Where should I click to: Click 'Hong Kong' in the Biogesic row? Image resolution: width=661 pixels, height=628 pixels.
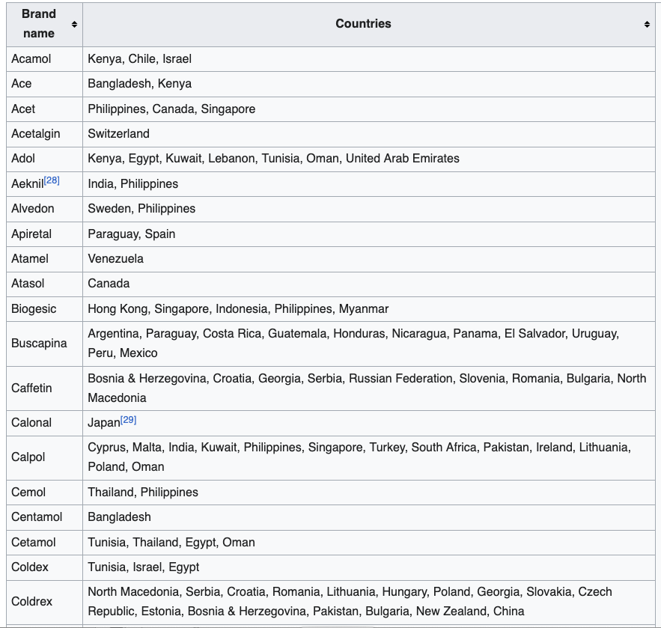[118, 309]
